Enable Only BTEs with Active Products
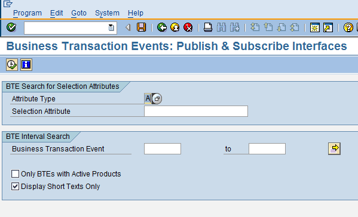This screenshot has width=358, height=217. click(x=16, y=173)
